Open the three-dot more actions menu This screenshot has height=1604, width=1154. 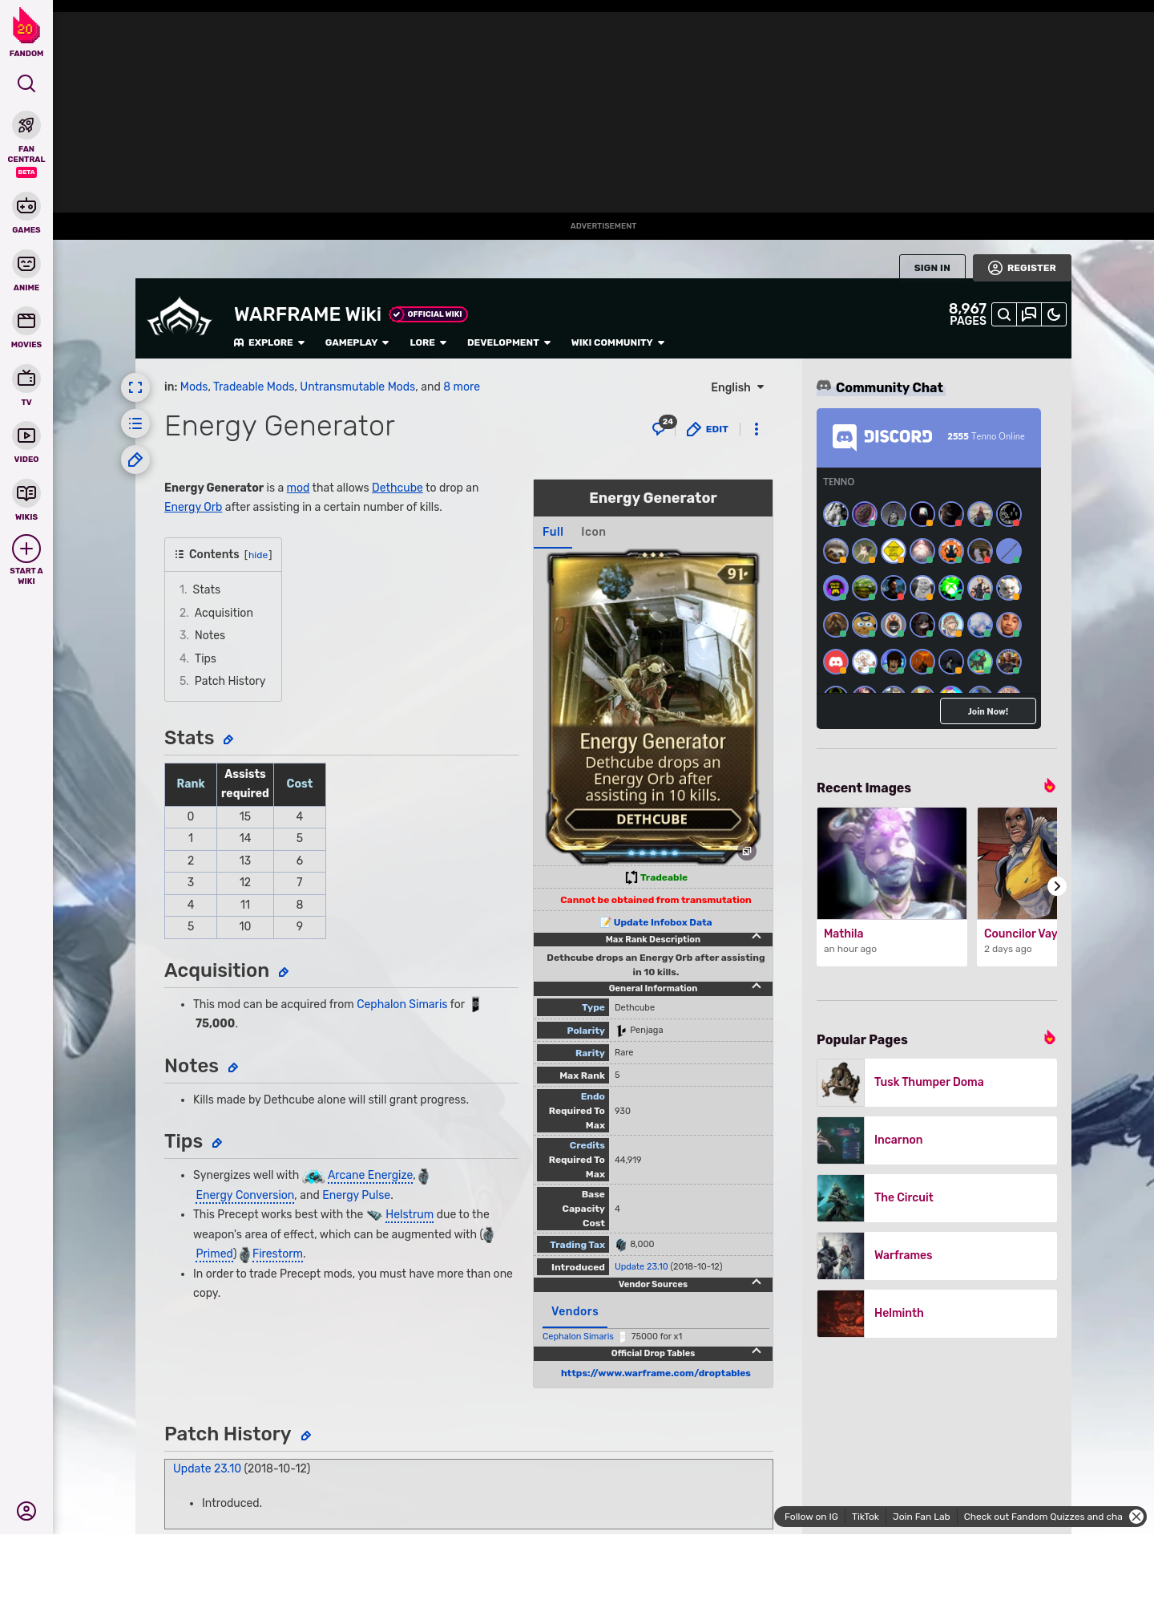(x=757, y=429)
